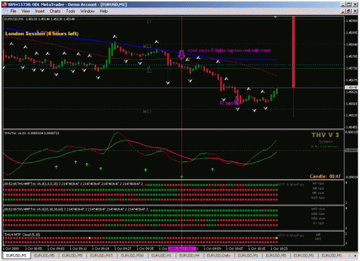This screenshot has width=360, height=261.
Task: Click the THVTrix v6.01 indicator label
Action: click(32, 133)
